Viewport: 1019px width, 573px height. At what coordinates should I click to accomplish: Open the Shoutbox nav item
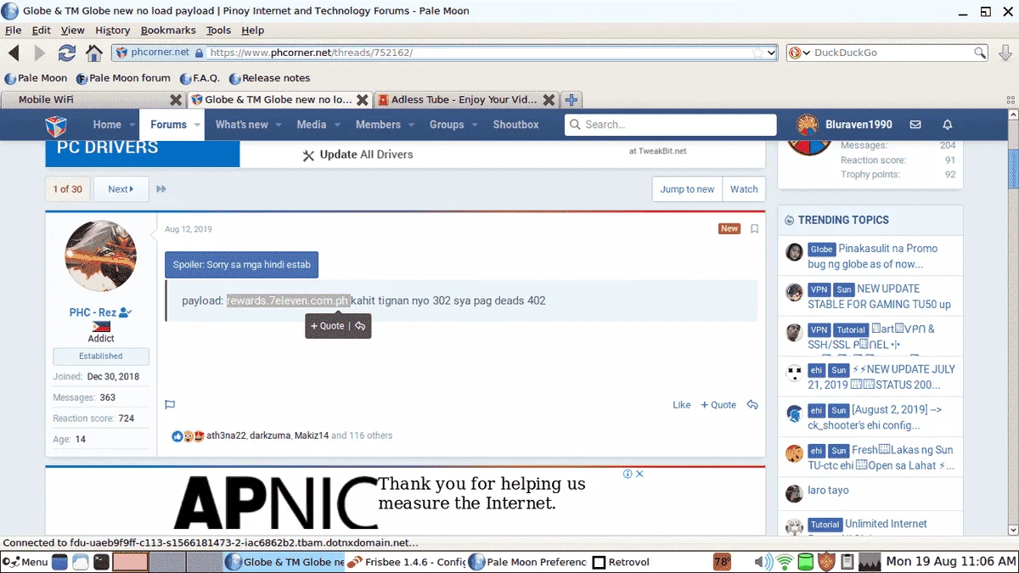point(515,125)
